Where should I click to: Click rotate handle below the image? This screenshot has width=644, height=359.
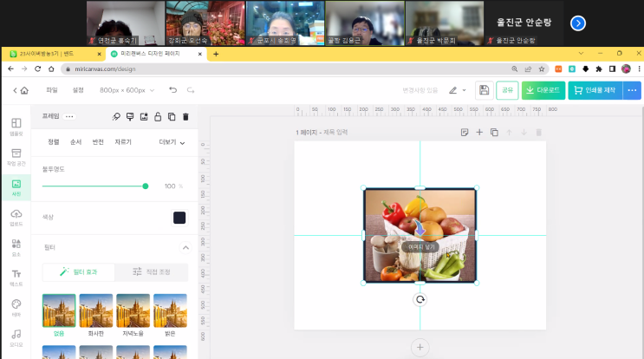(x=420, y=299)
